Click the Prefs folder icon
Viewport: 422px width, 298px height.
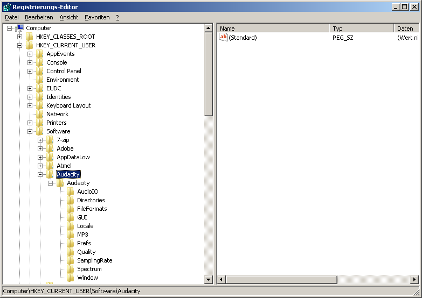pos(71,243)
